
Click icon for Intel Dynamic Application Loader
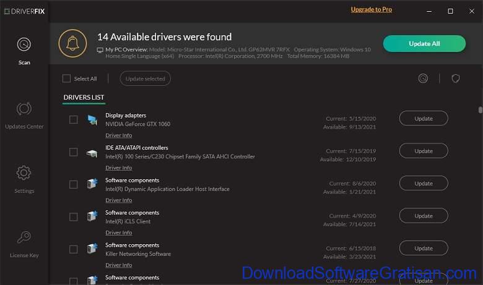pyautogui.click(x=92, y=184)
